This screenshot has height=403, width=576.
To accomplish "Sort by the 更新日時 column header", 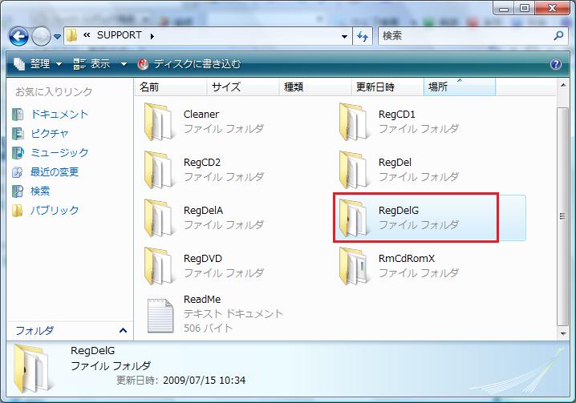I will click(x=387, y=87).
